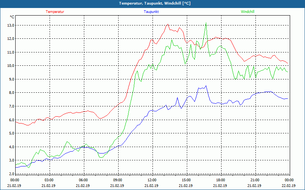Select the 11,0 y-axis value
The width and height of the screenshot is (305, 190).
(11, 52)
